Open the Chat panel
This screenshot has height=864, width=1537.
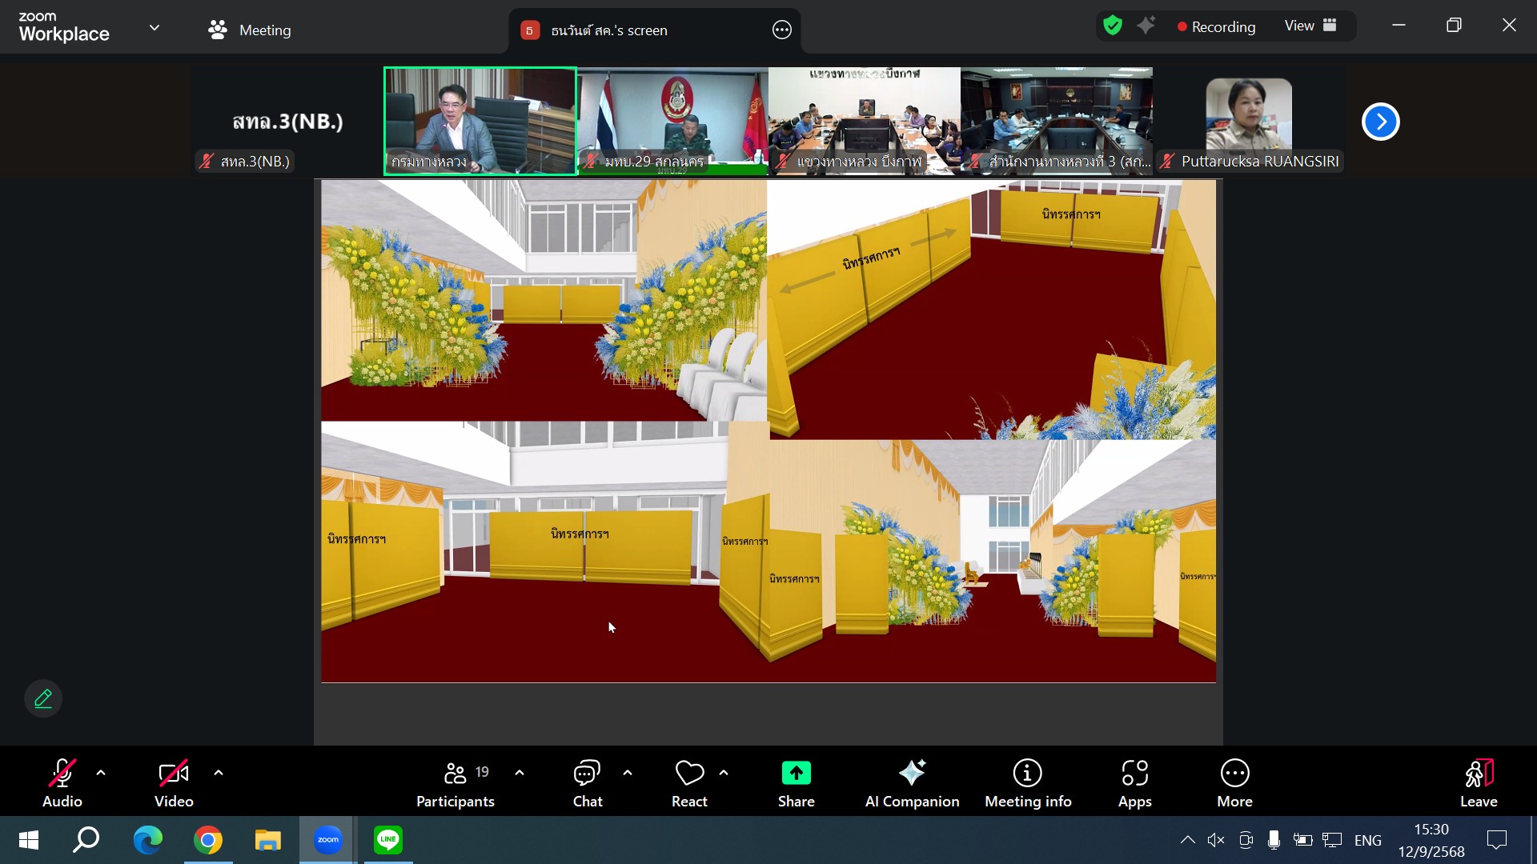[x=587, y=783]
